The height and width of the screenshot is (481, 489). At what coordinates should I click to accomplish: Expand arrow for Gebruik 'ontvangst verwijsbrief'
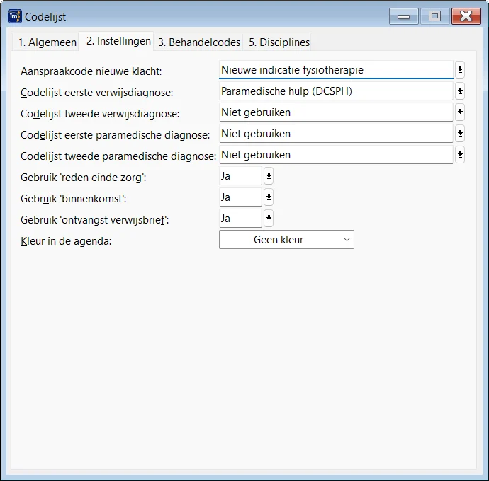(269, 219)
